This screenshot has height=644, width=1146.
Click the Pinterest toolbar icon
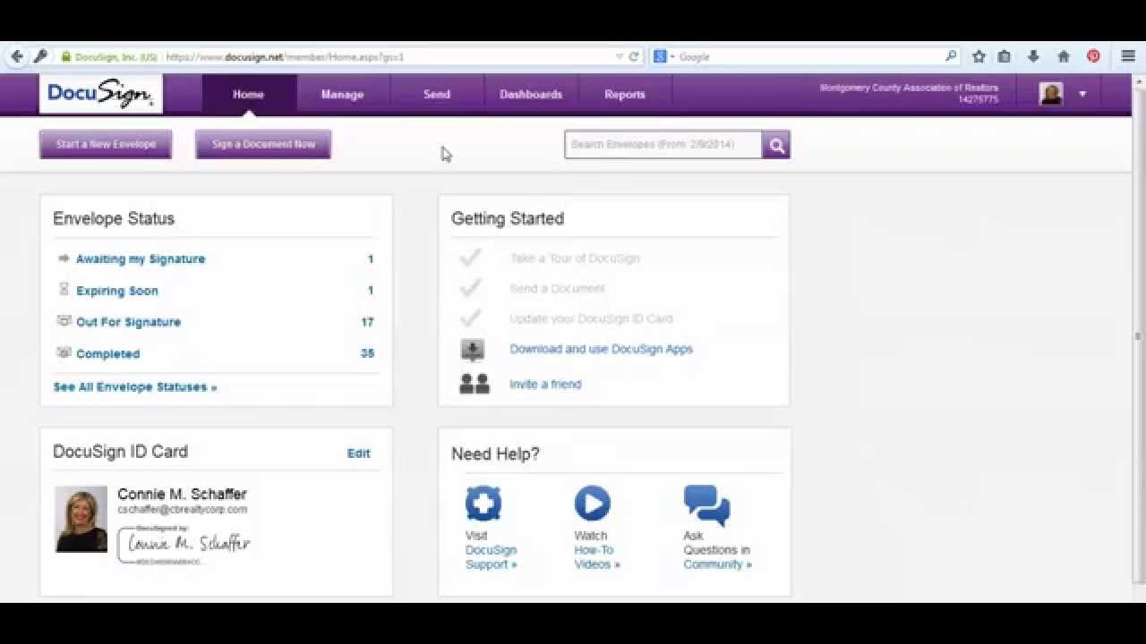pos(1093,56)
